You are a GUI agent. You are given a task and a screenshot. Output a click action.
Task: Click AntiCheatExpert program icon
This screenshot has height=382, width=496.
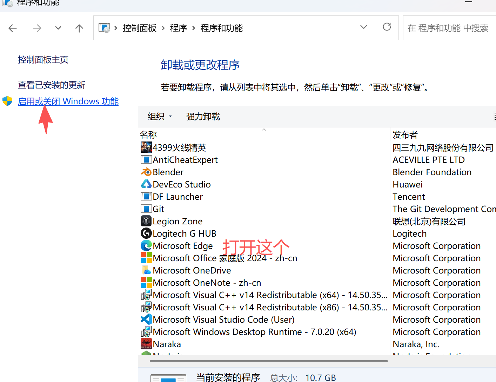(x=146, y=160)
